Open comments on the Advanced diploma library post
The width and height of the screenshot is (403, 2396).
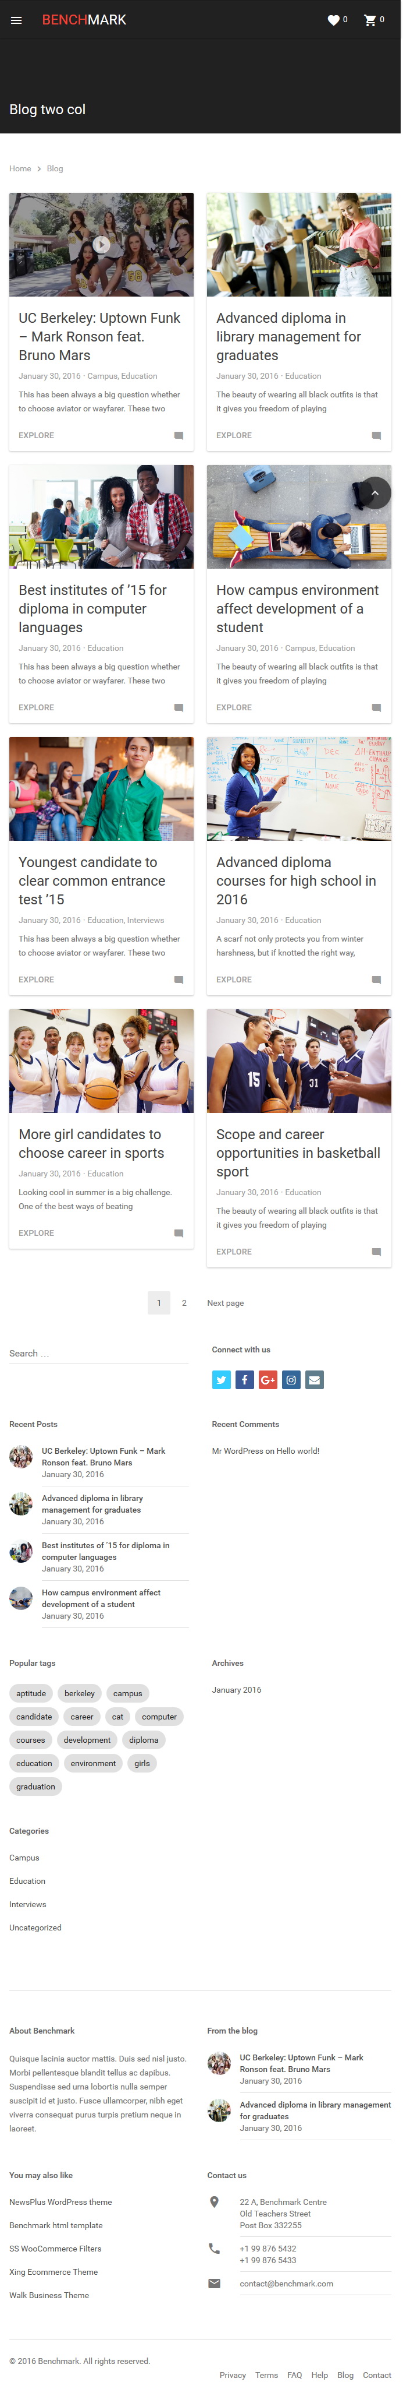click(376, 435)
